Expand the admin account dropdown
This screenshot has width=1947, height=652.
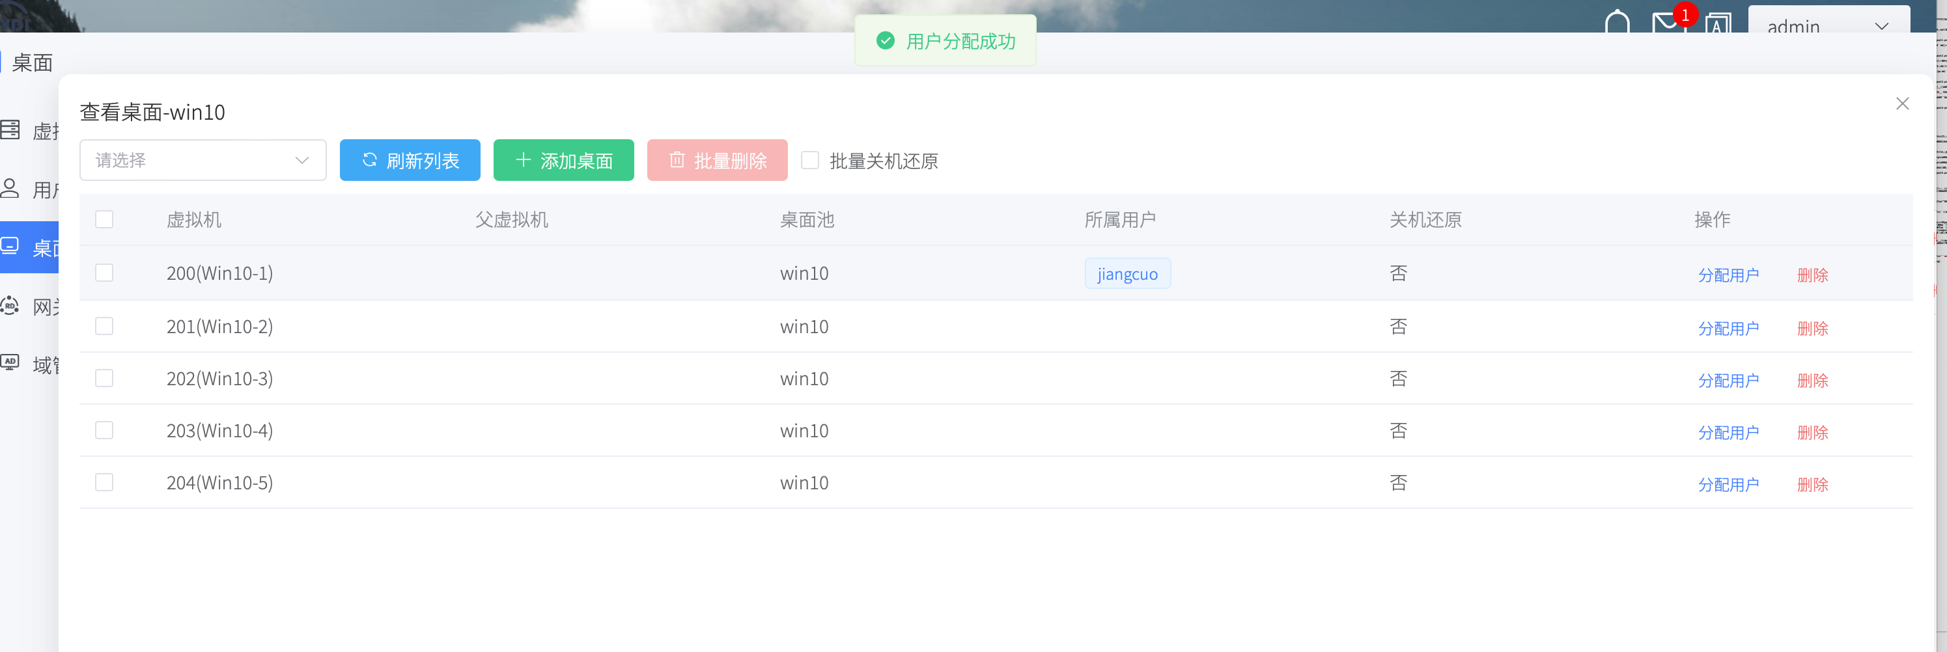tap(1828, 25)
